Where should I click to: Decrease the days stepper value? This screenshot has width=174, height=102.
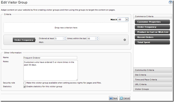(x=97, y=39)
